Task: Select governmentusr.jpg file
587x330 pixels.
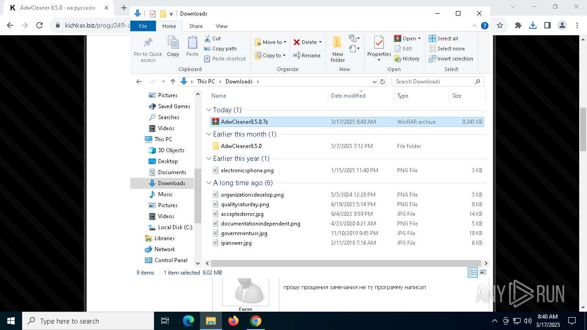Action: click(x=347, y=233)
